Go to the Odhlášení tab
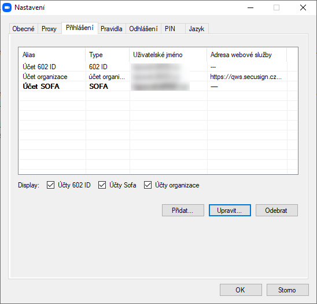The image size is (317, 304). click(x=143, y=29)
